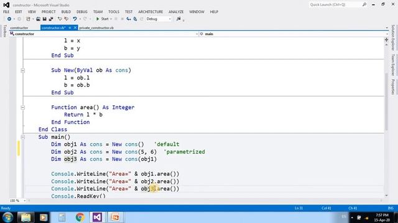Click the editor vertical scrollbar thumb

pyautogui.click(x=386, y=102)
